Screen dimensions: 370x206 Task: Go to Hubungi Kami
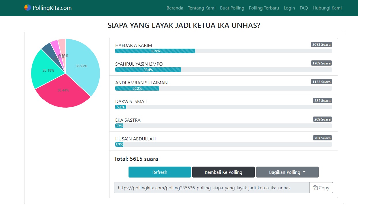[x=327, y=8]
